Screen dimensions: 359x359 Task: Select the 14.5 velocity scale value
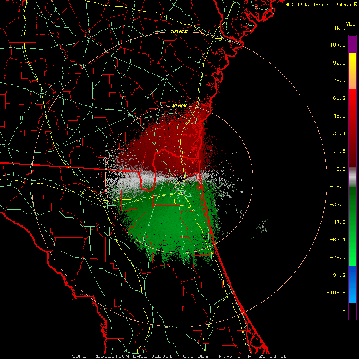click(339, 151)
